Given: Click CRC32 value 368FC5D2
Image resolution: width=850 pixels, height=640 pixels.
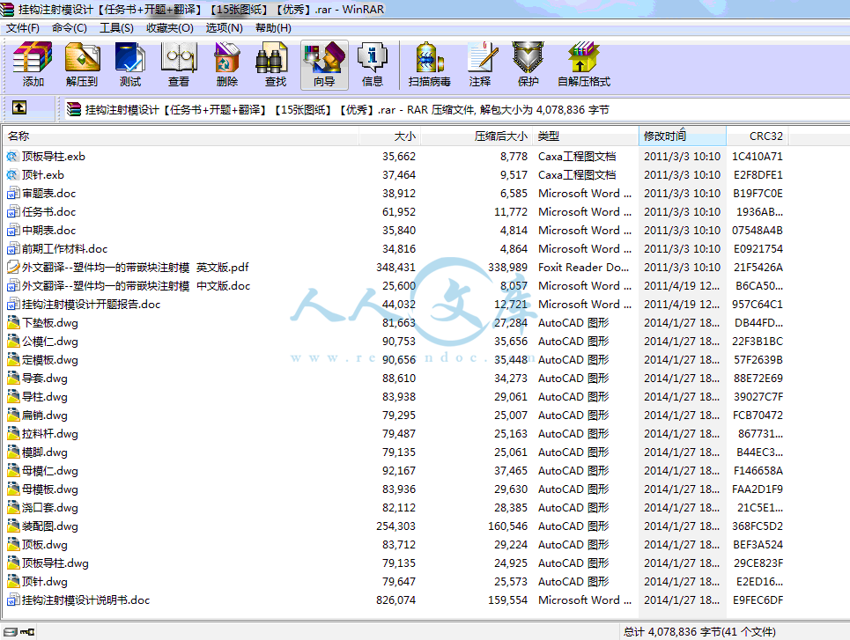Looking at the screenshot, I should (758, 526).
